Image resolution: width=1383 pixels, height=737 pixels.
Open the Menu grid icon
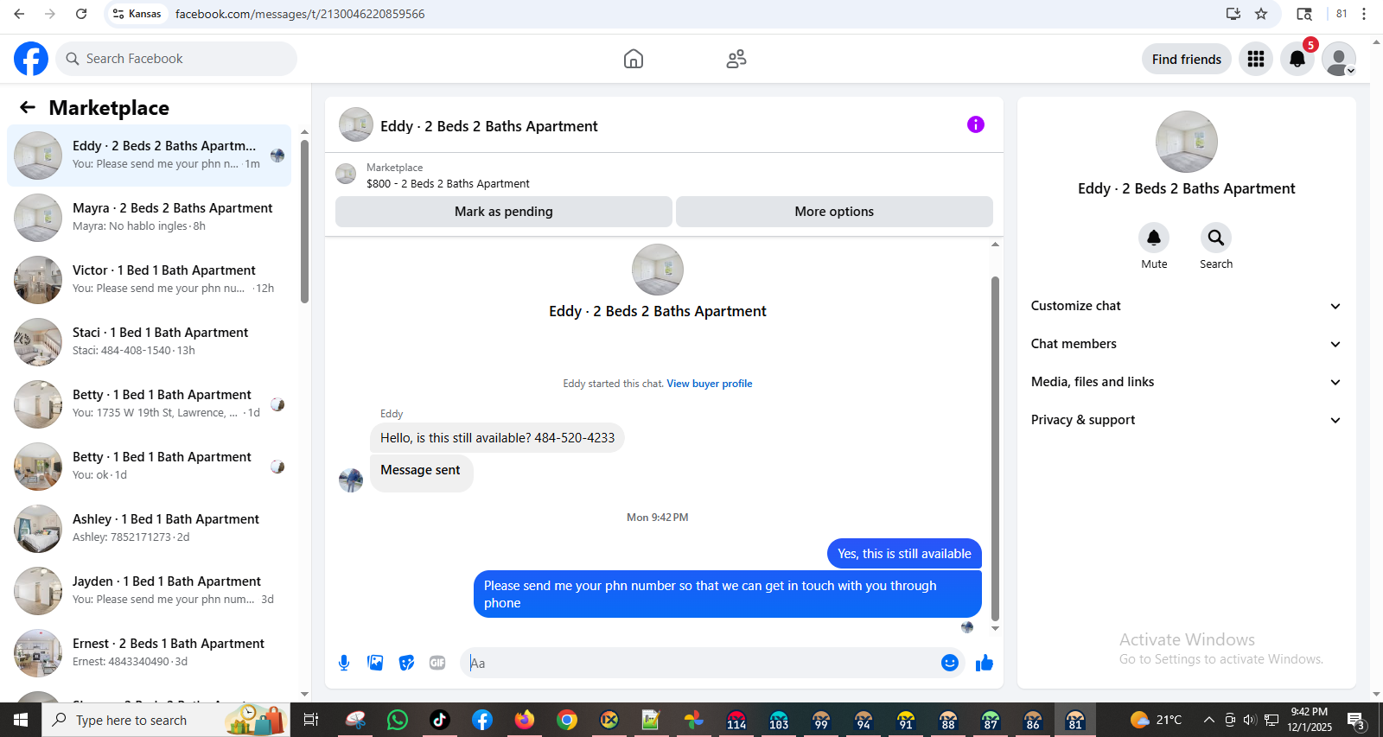(x=1256, y=59)
